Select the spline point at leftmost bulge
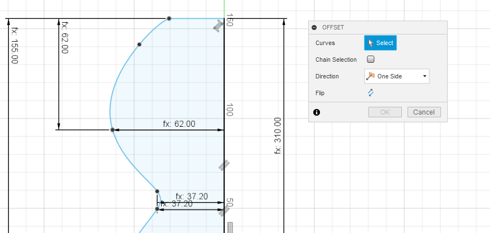Image resolution: width=490 pixels, height=233 pixels. click(113, 130)
